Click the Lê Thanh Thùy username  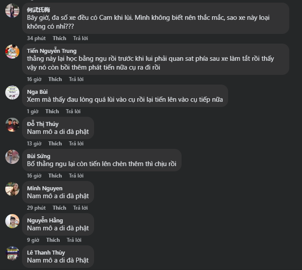(x=46, y=252)
